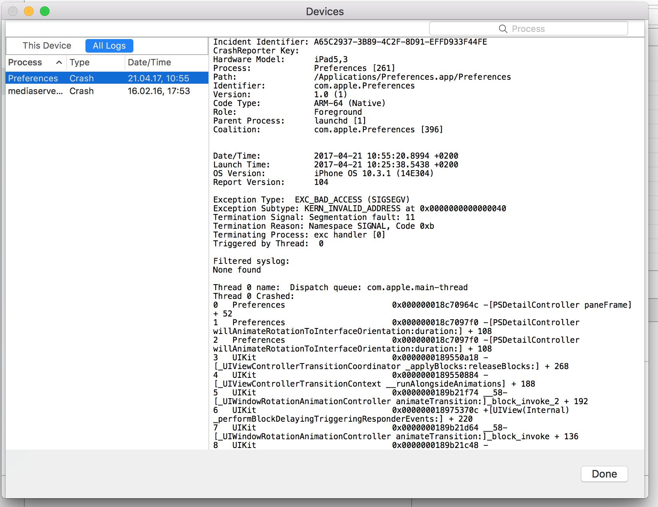The height and width of the screenshot is (507, 658).
Task: Sort logs by the Process column header
Action: pyautogui.click(x=25, y=63)
